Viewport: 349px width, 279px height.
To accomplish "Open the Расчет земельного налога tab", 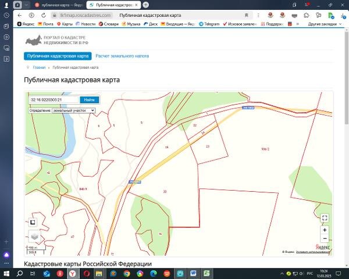I will (122, 56).
